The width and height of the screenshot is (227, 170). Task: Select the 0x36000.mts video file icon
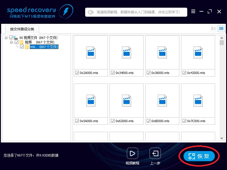(x=162, y=52)
